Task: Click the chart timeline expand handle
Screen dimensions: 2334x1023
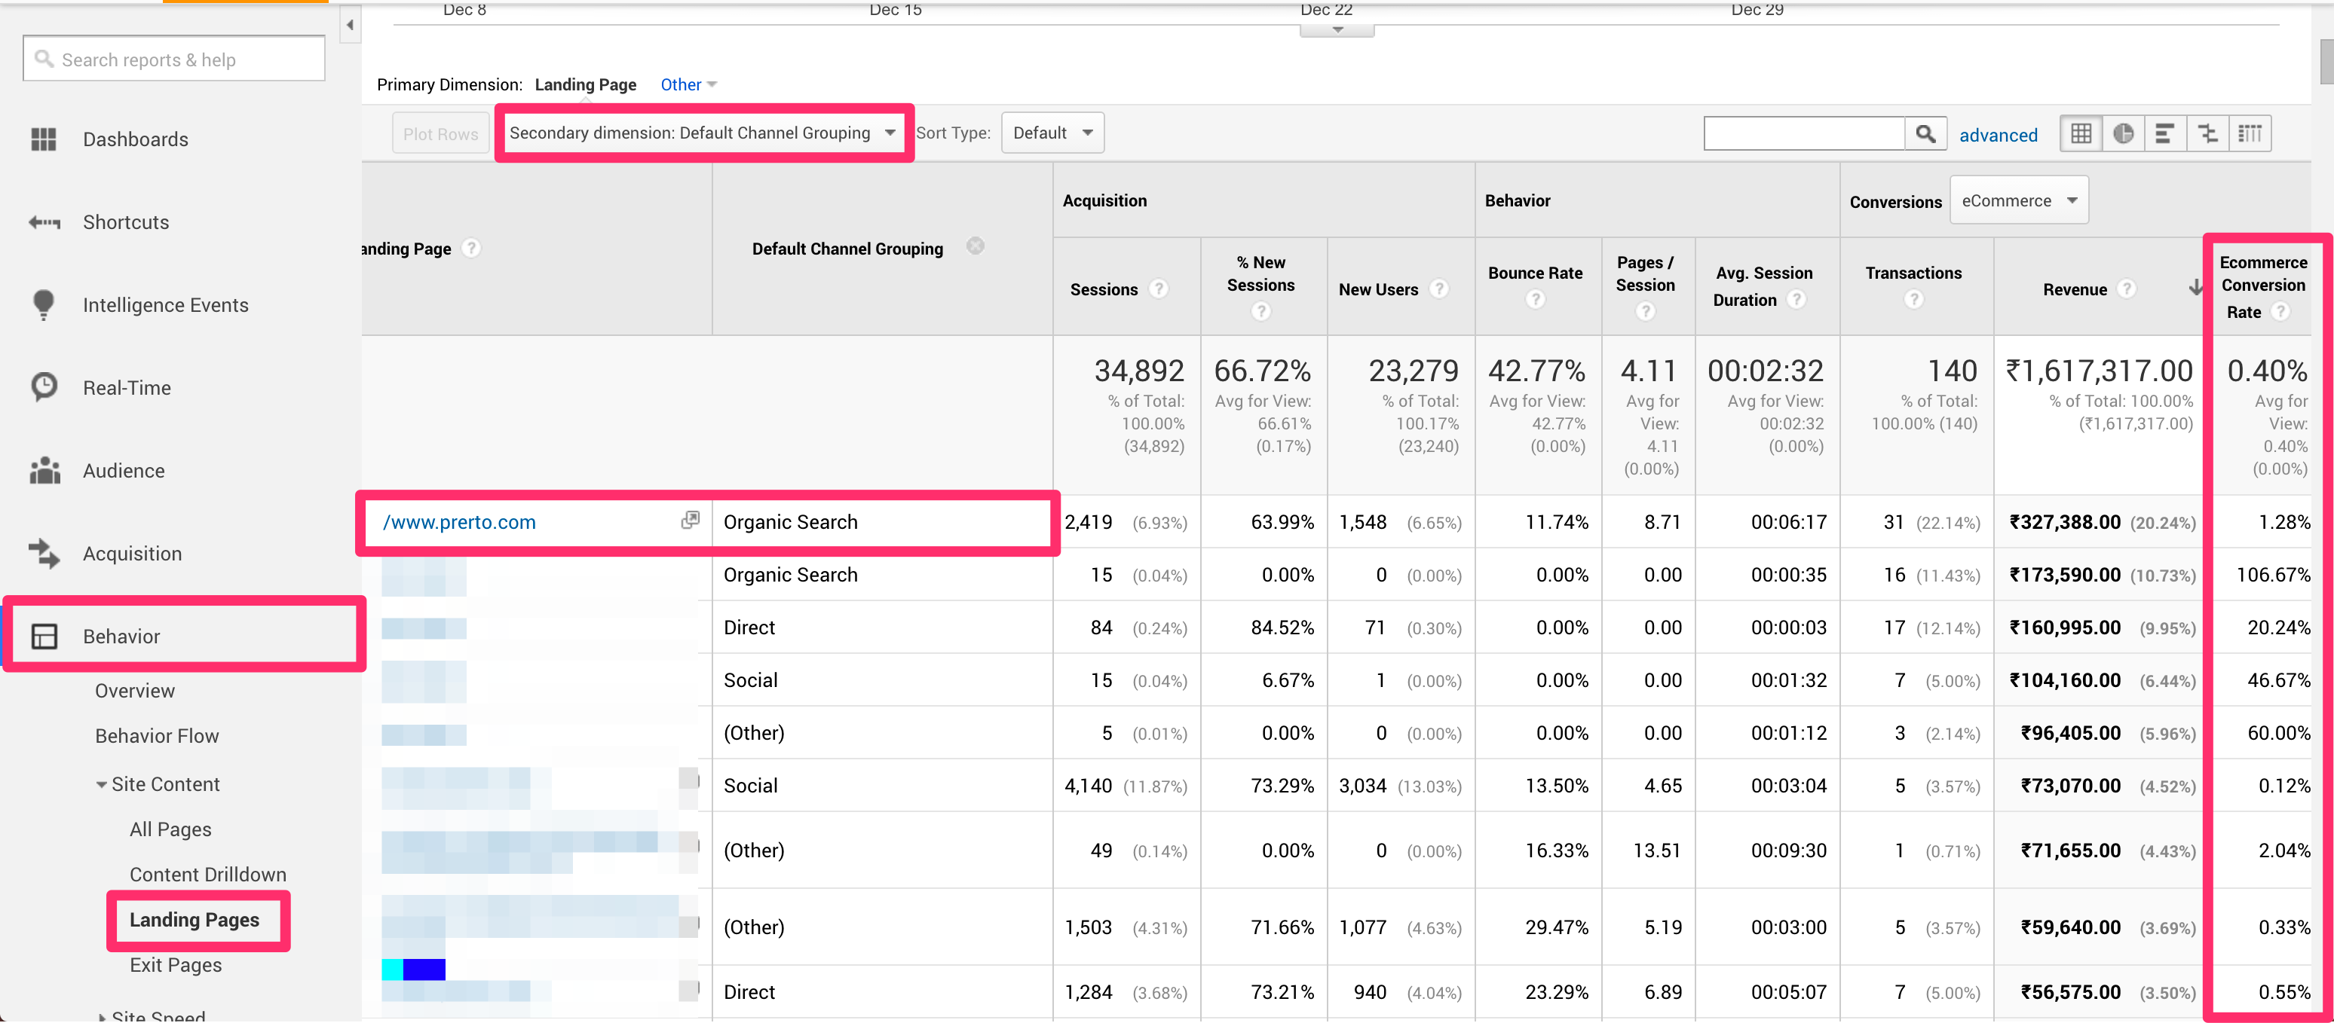Action: tap(1337, 31)
